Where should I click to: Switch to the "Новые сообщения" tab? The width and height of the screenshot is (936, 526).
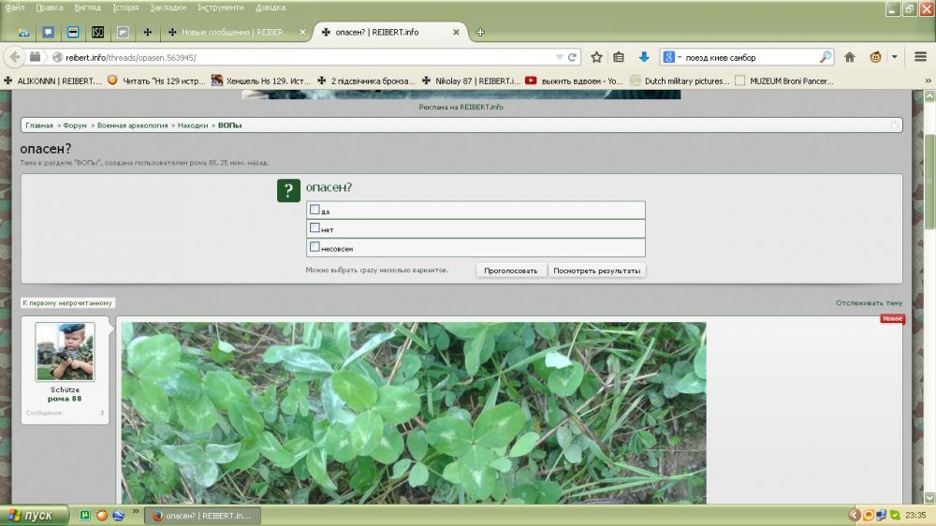234,32
